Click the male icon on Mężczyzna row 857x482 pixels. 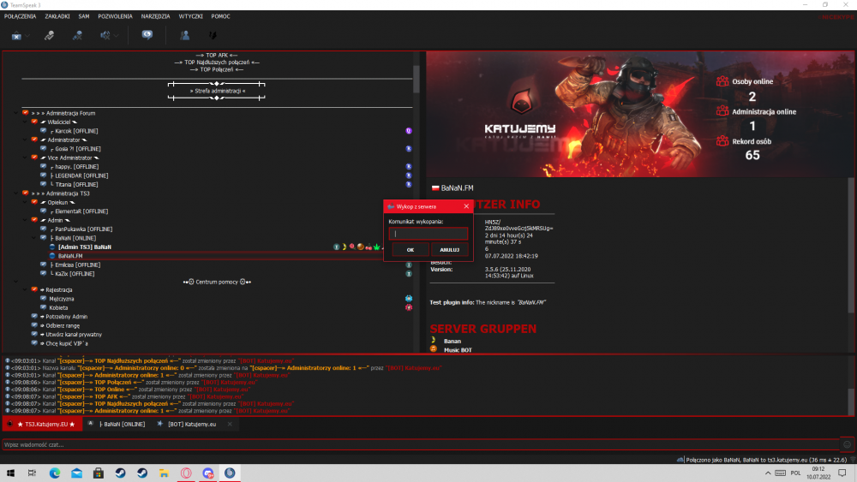408,299
